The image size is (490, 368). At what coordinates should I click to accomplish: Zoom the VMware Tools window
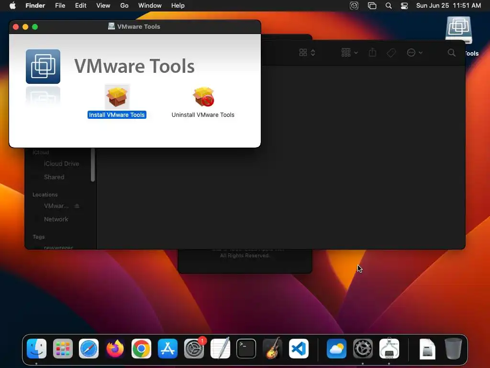pos(35,27)
